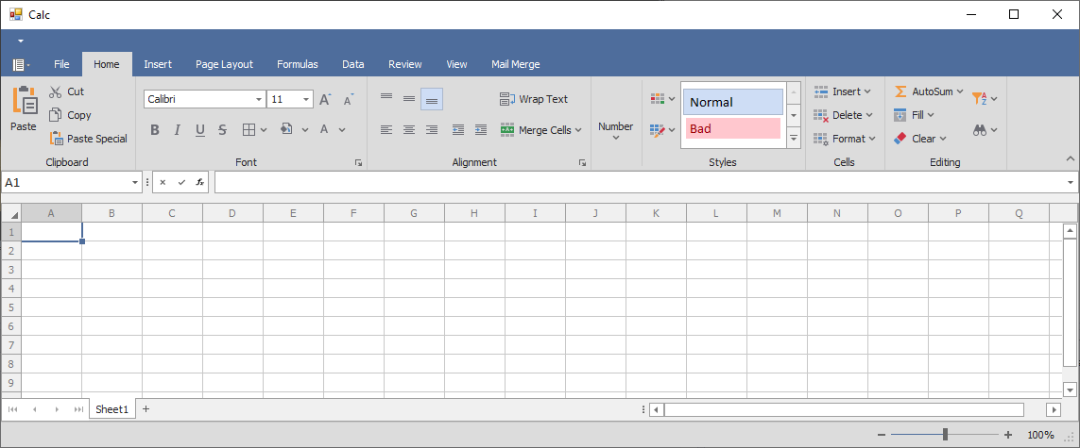Viewport: 1080px width, 448px height.
Task: Cut the selection with the scissors icon
Action: click(55, 92)
